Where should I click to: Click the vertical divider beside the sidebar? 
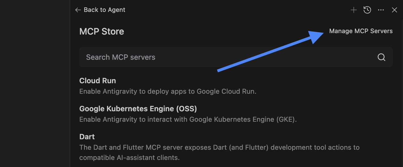pyautogui.click(x=70, y=85)
